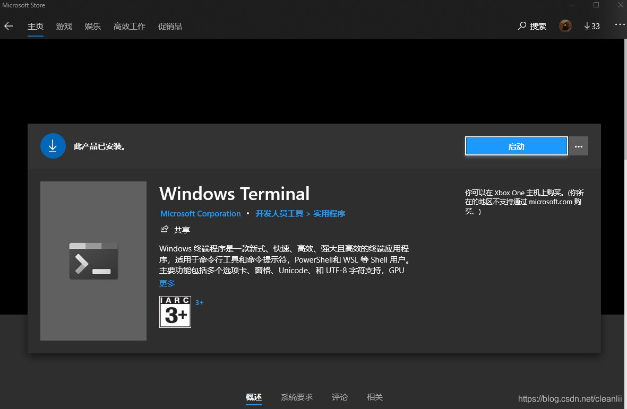The image size is (627, 409).
Task: View downloads and updates (33)
Action: pyautogui.click(x=592, y=26)
